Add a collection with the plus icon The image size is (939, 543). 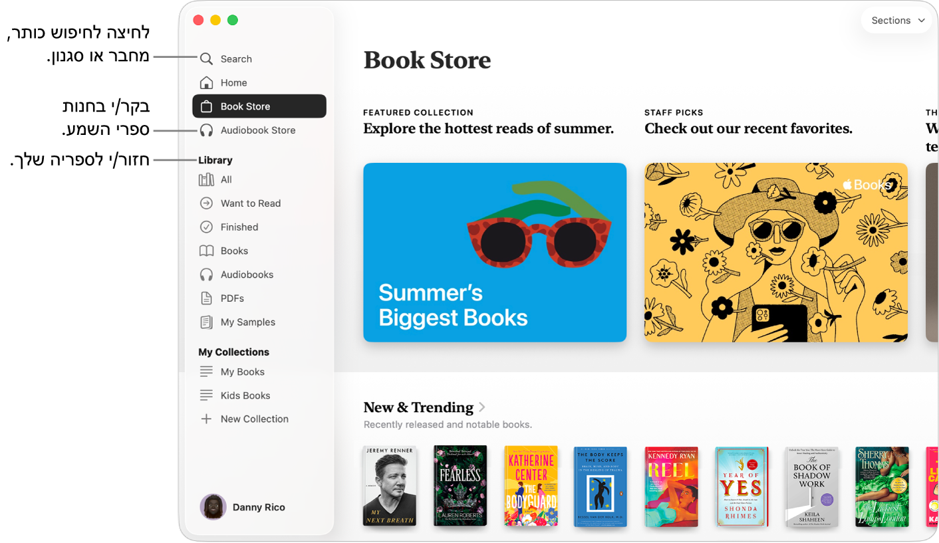click(x=207, y=419)
